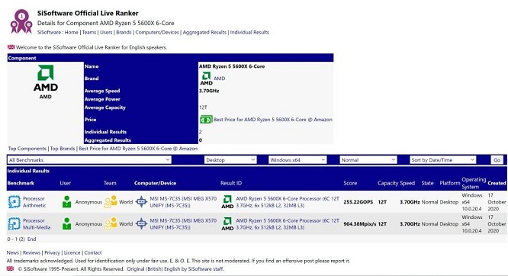This screenshot has width=508, height=276.
Task: Click World team in Processor Arithmetic row
Action: point(126,202)
